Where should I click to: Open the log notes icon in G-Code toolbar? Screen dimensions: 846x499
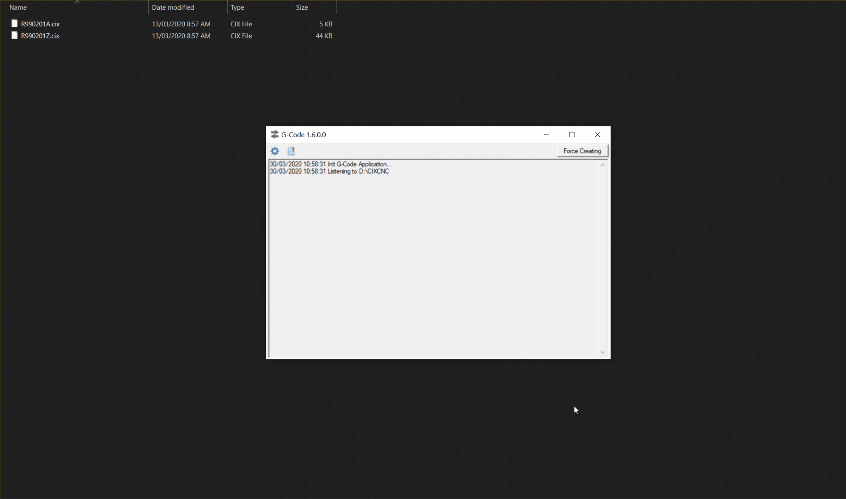click(x=291, y=151)
